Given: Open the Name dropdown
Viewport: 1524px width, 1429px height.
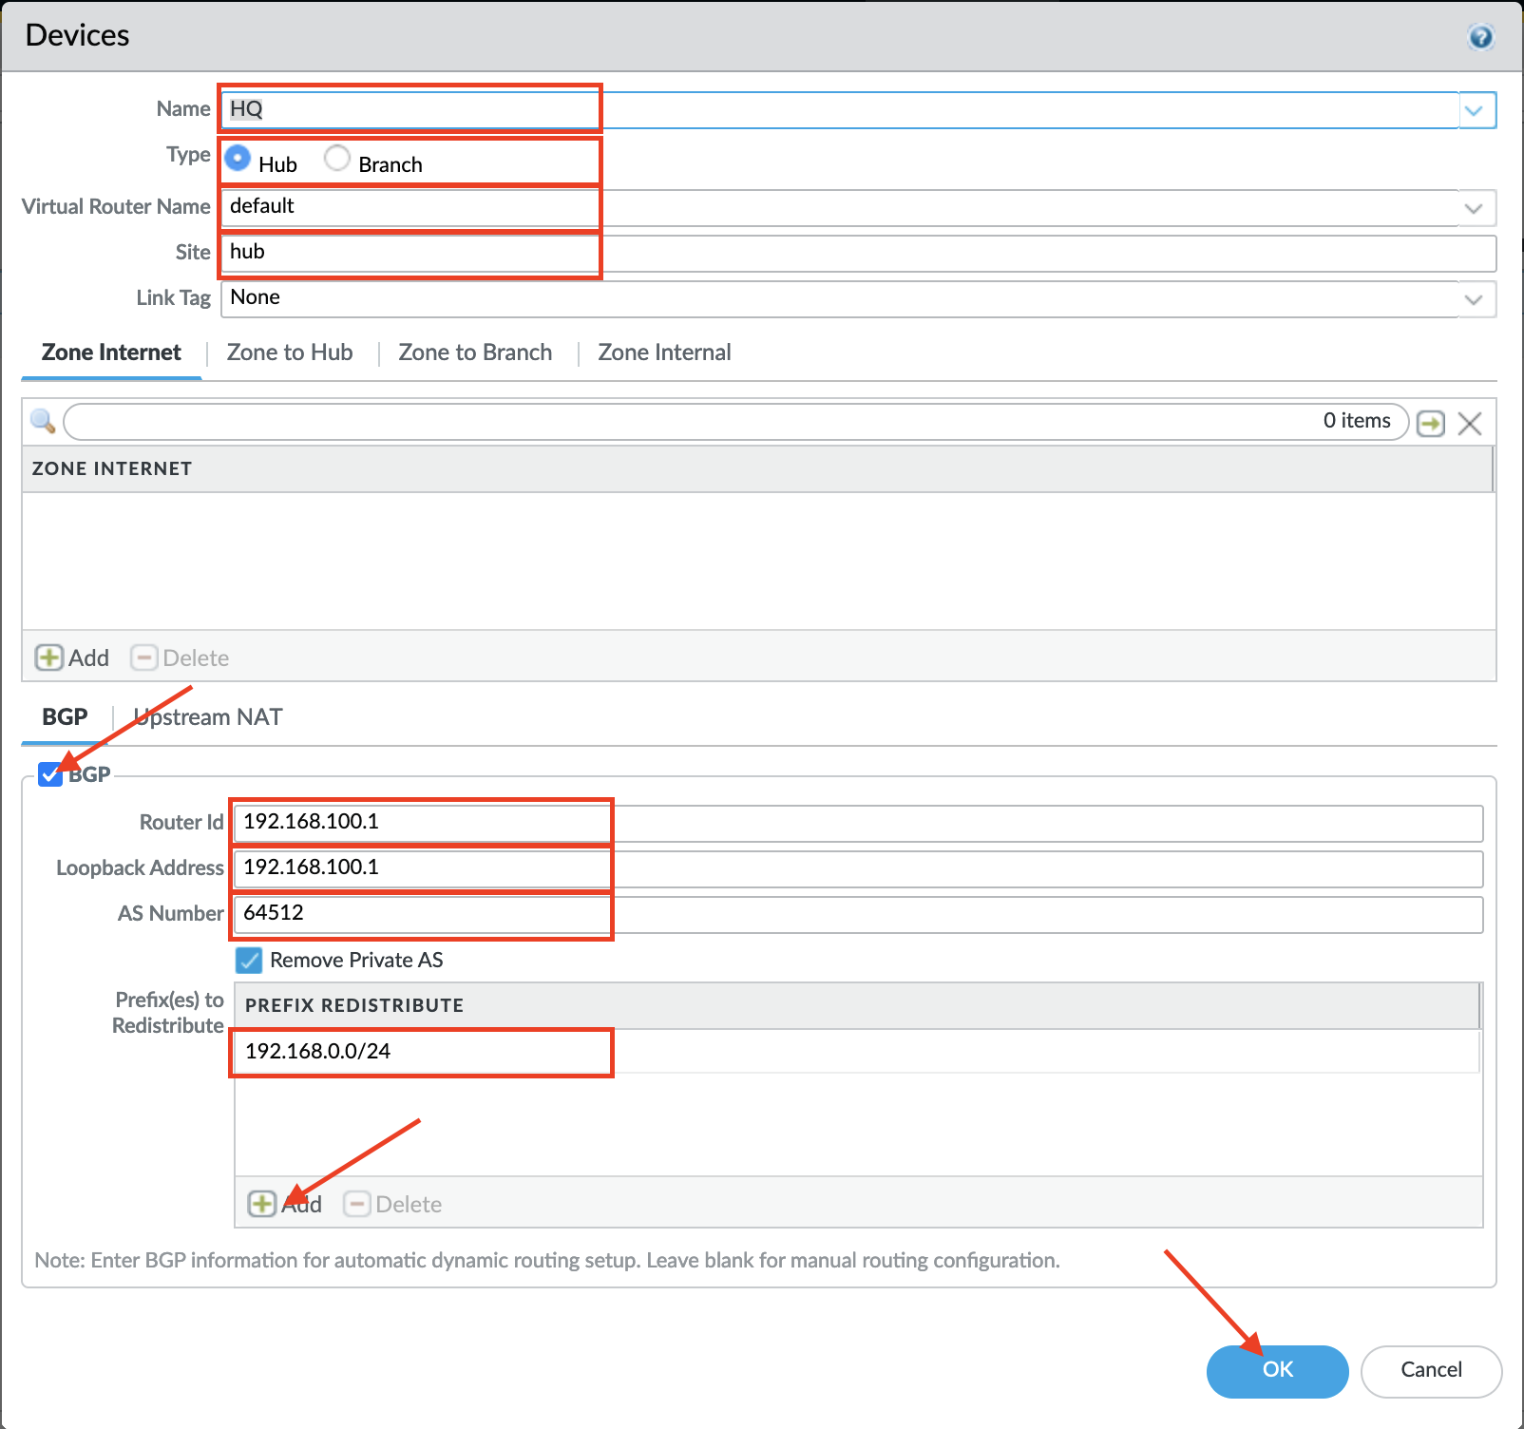Looking at the screenshot, I should pyautogui.click(x=1474, y=109).
